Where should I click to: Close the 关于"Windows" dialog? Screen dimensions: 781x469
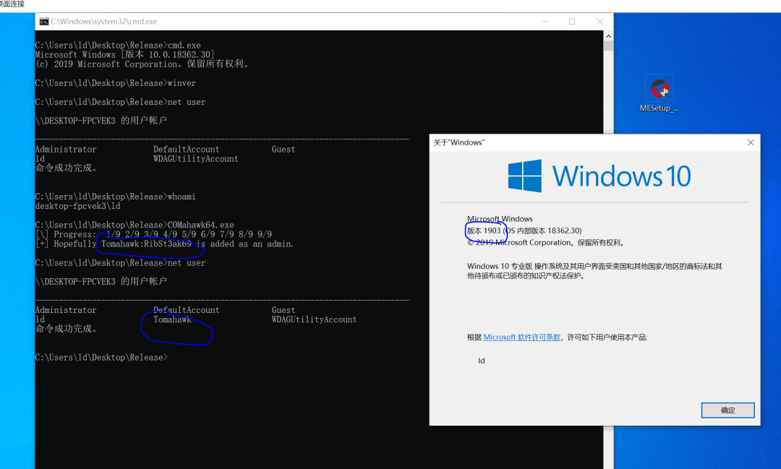(751, 142)
